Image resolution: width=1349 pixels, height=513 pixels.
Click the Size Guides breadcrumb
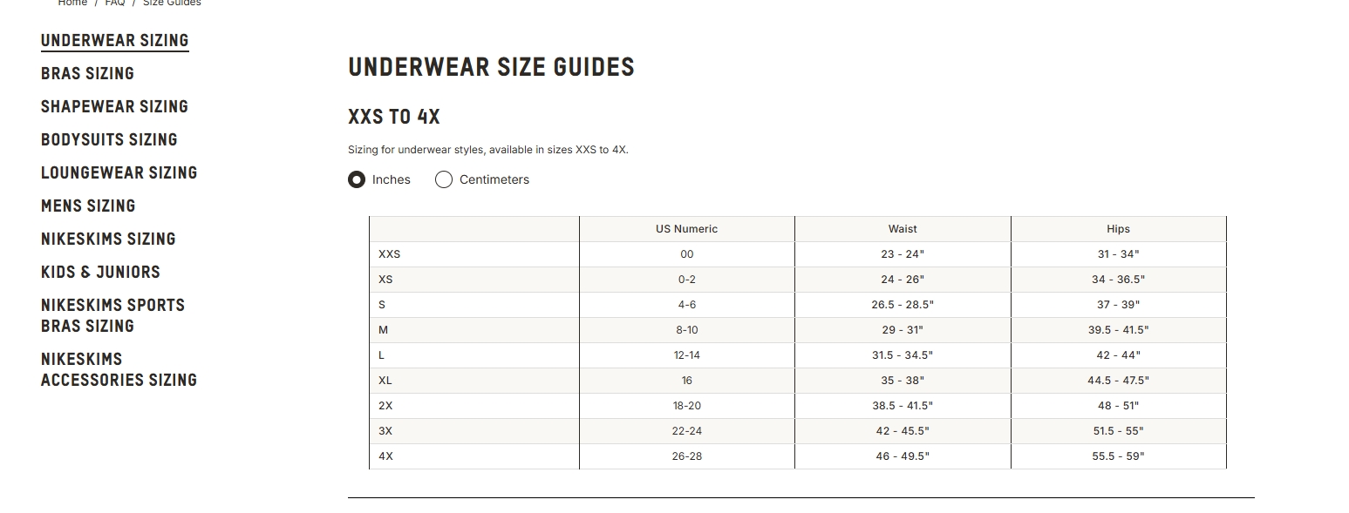click(172, 3)
